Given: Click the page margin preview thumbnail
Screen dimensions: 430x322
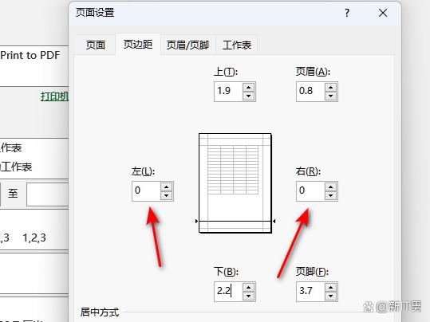Looking at the screenshot, I should pyautogui.click(x=235, y=183).
